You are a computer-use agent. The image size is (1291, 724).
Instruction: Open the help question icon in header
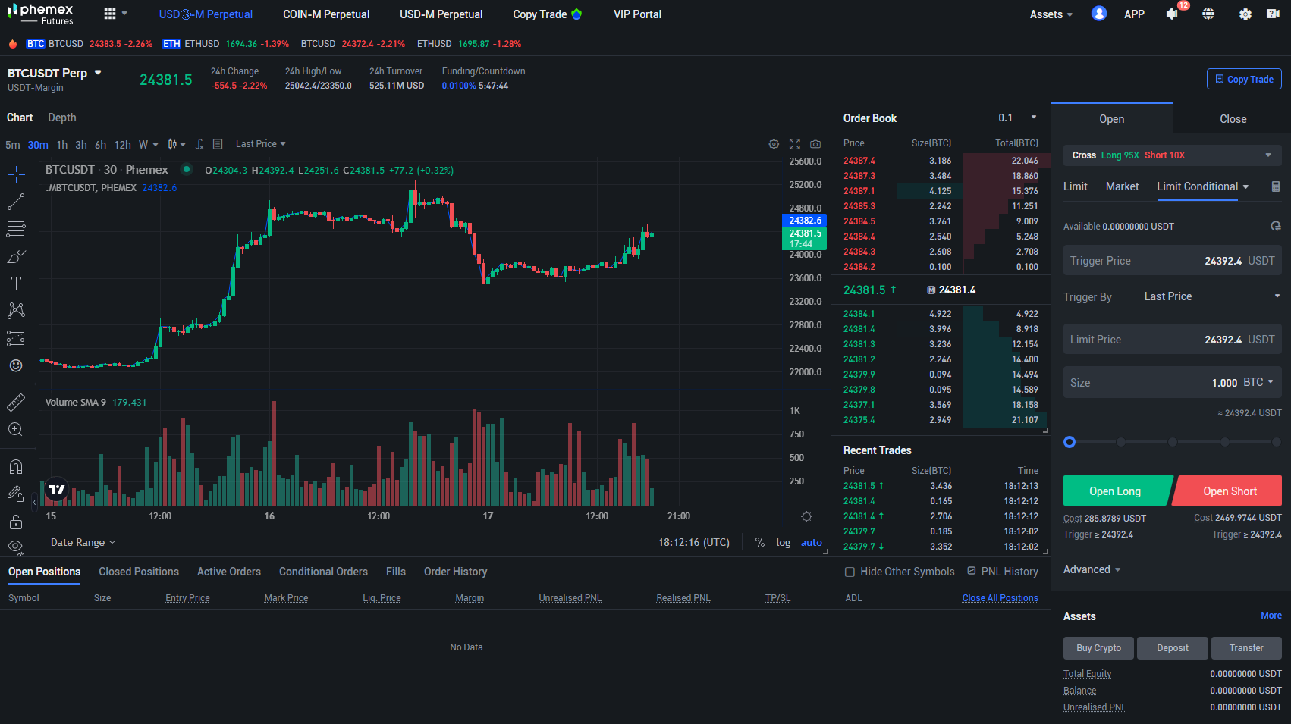(x=1274, y=14)
